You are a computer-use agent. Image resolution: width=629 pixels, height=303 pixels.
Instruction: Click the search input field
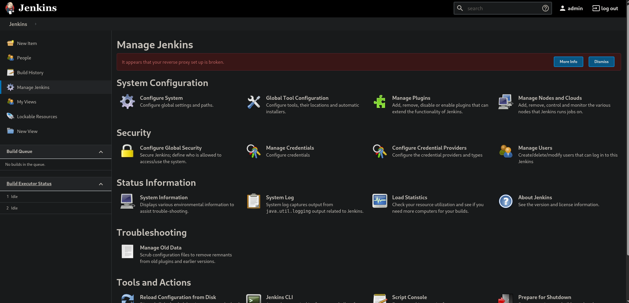503,8
